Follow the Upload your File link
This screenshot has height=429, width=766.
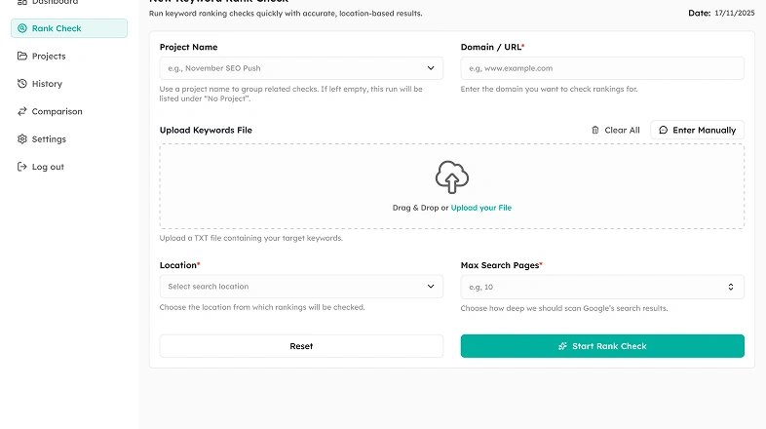click(x=480, y=208)
